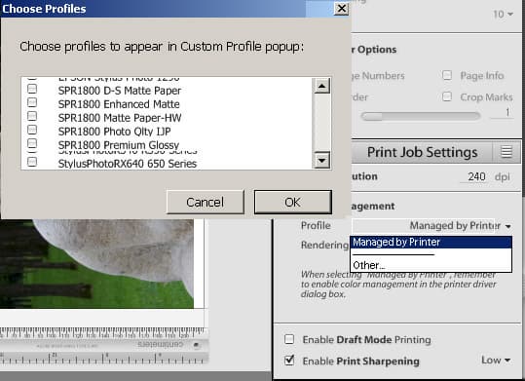
Task: Select SPR1800 D-S Matte Paper profile name
Action: [120, 91]
